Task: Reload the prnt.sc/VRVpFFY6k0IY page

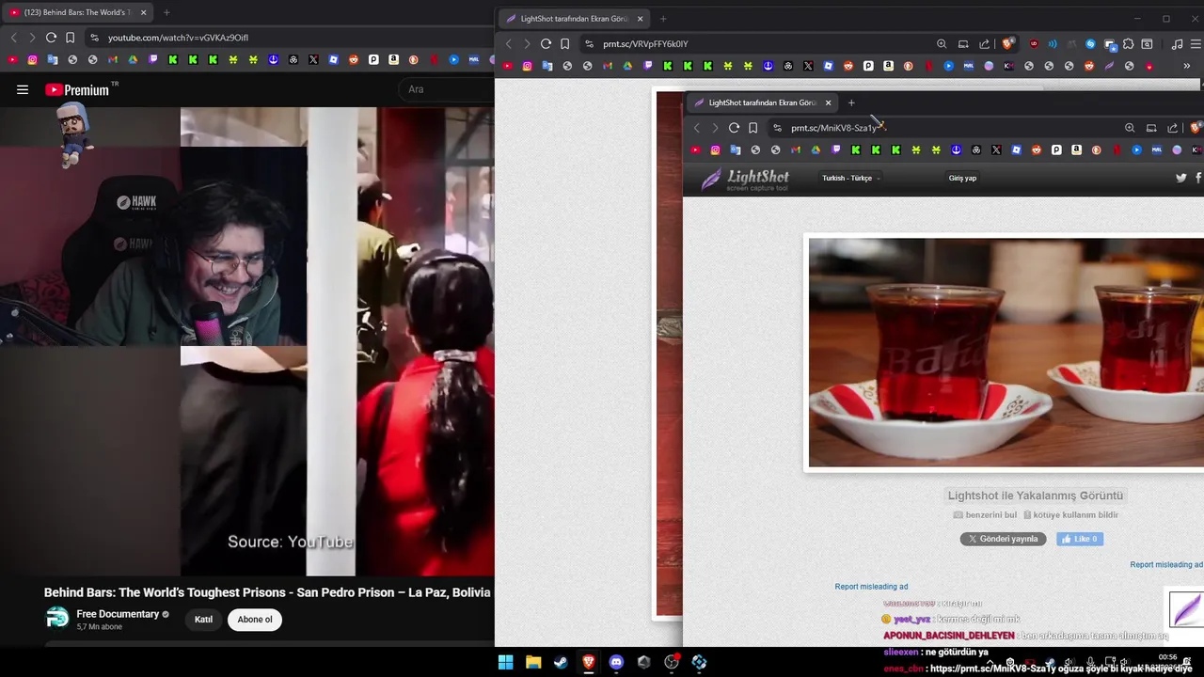Action: click(x=546, y=43)
